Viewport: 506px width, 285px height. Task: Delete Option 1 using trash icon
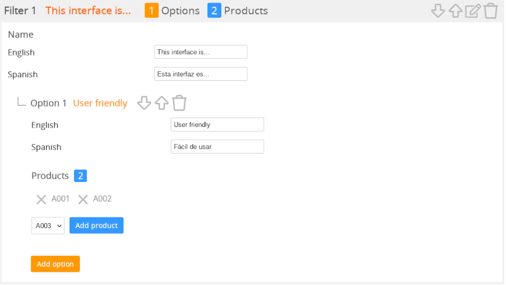180,103
